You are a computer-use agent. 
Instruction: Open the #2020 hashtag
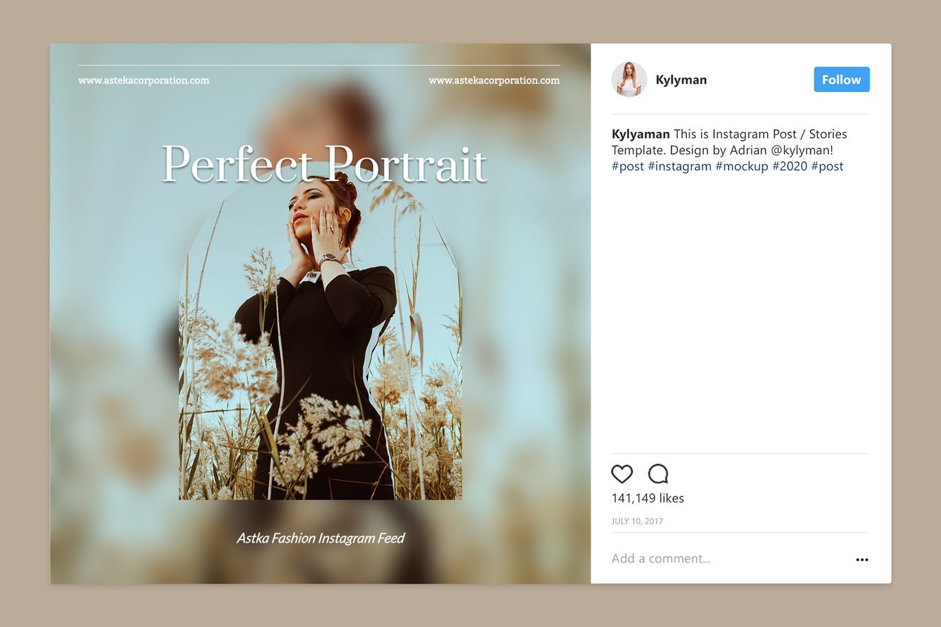[790, 166]
